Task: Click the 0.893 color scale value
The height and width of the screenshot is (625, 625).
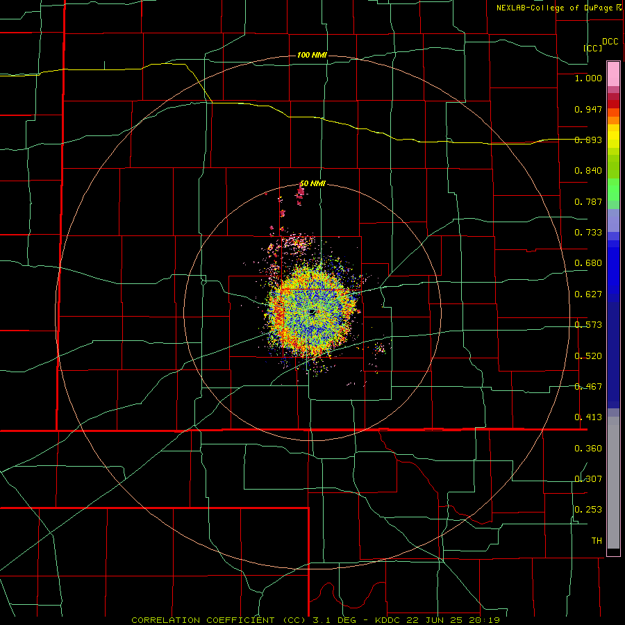Action: [588, 140]
